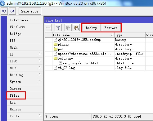Expand the MPLS submenu arrow

[x=39, y=68]
